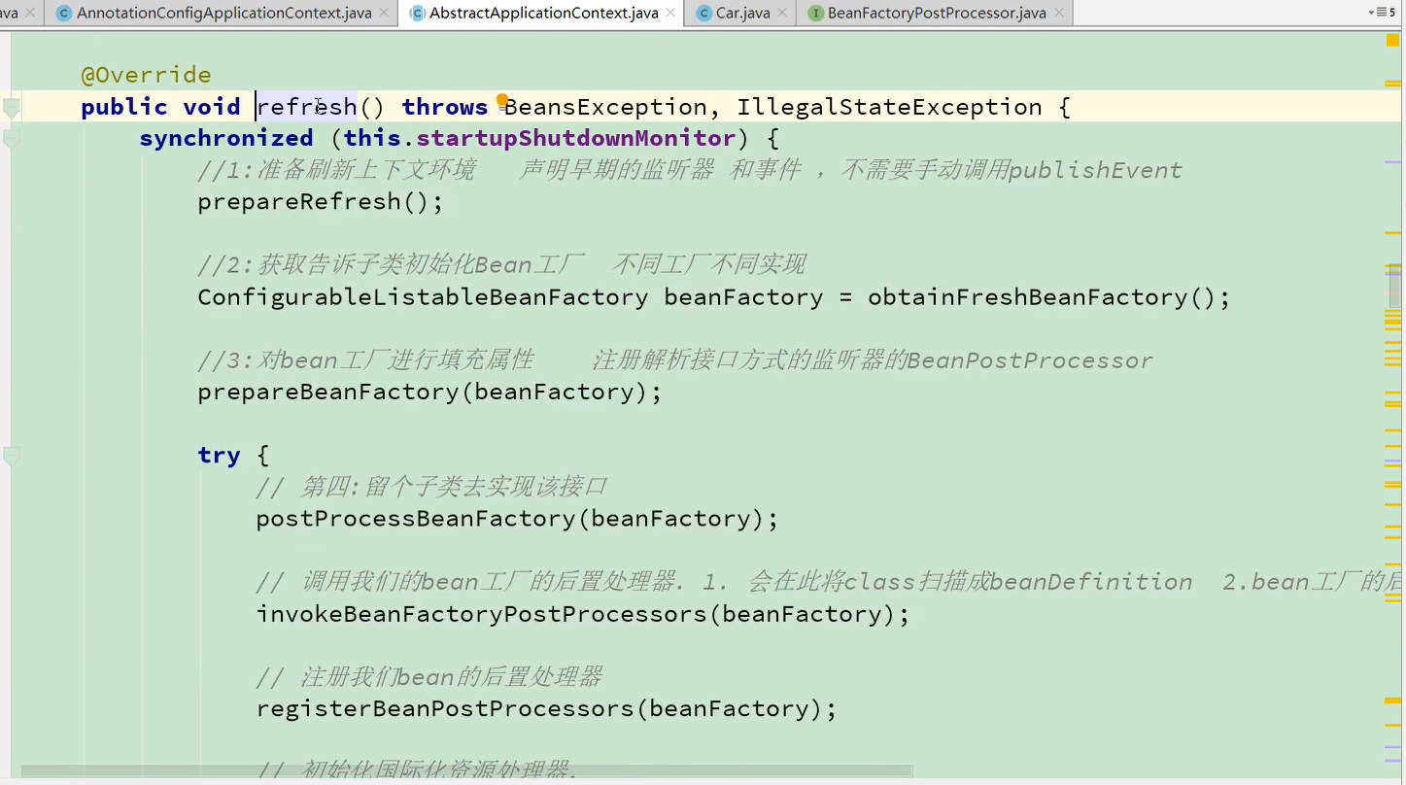Click BeansException in the method signature
Screen dimensions: 1406x785
tap(606, 107)
